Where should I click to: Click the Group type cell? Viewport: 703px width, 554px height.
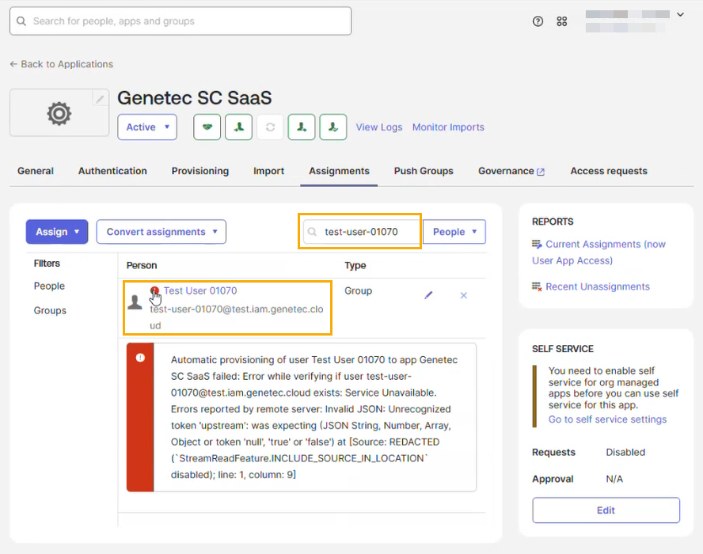click(358, 291)
